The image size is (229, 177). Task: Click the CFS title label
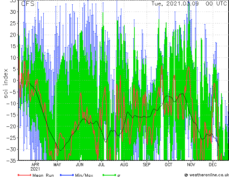tap(28, 4)
